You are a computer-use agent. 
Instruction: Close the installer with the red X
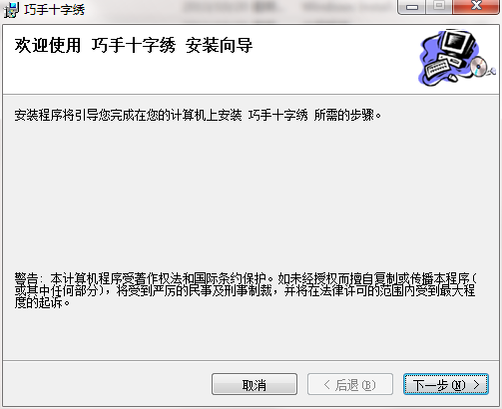click(x=476, y=6)
